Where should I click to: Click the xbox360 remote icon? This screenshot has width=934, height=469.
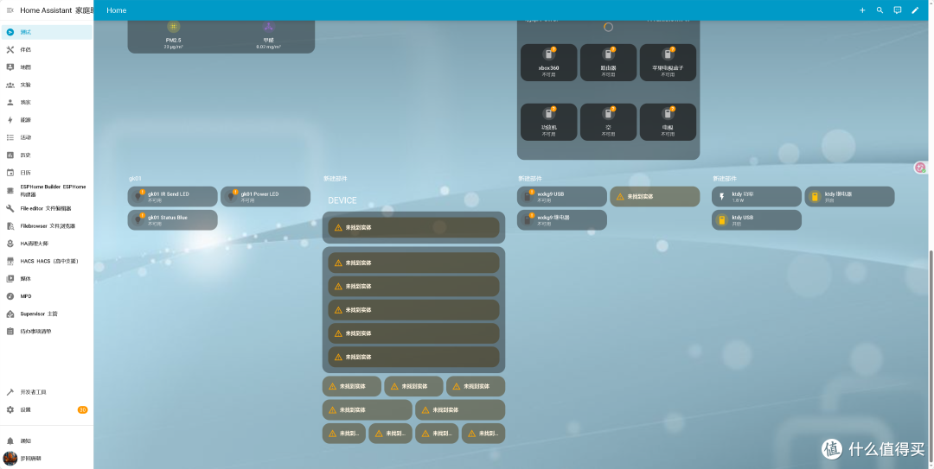pyautogui.click(x=548, y=54)
